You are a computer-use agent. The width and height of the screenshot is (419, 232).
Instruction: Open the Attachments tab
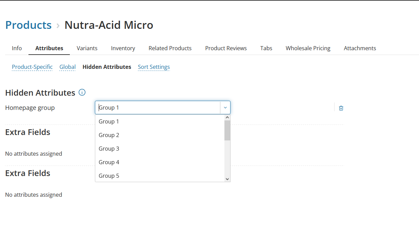click(360, 48)
